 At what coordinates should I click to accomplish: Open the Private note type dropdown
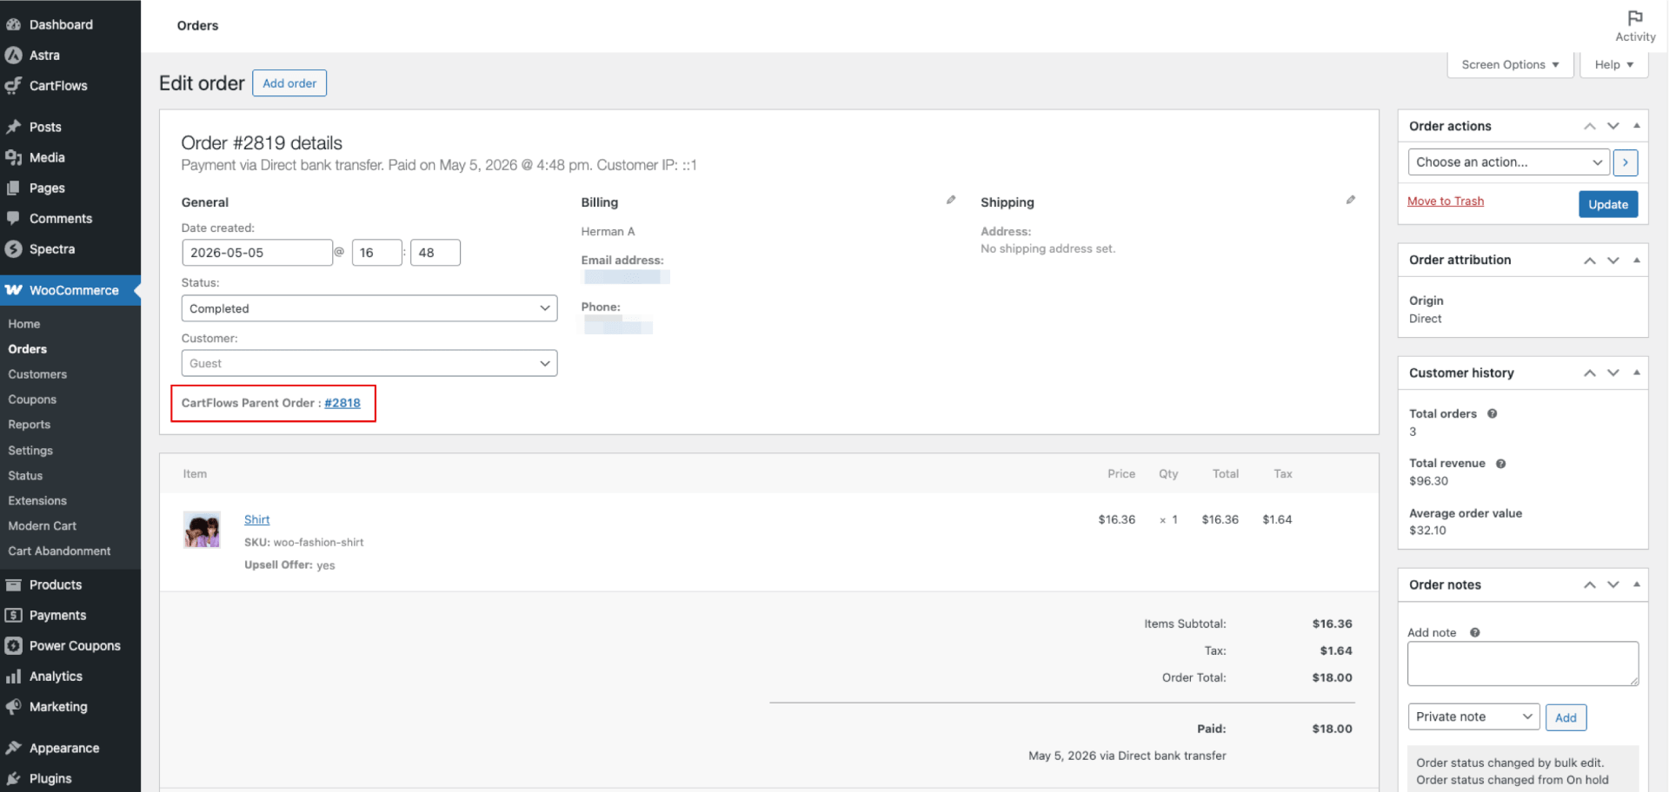tap(1473, 717)
